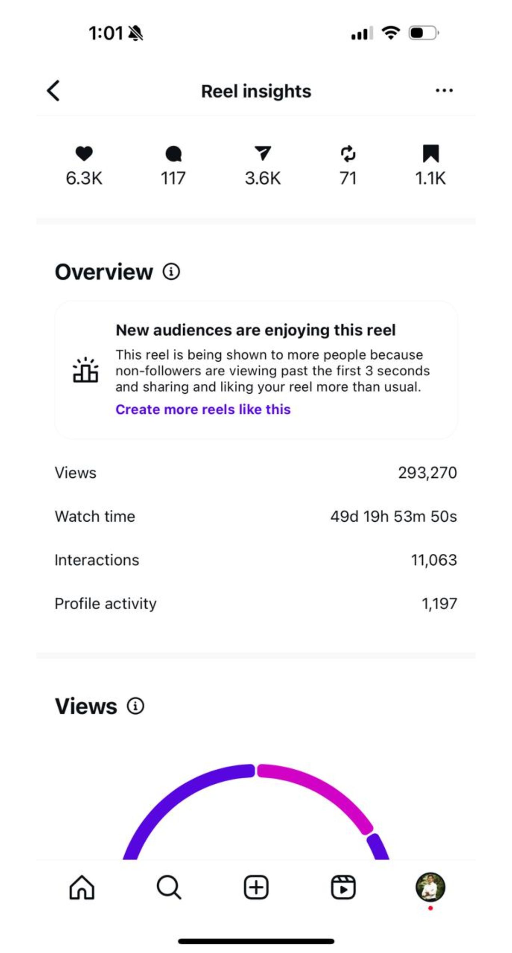This screenshot has height=953, width=512.
Task: Tap the back arrow in header
Action: 54,91
